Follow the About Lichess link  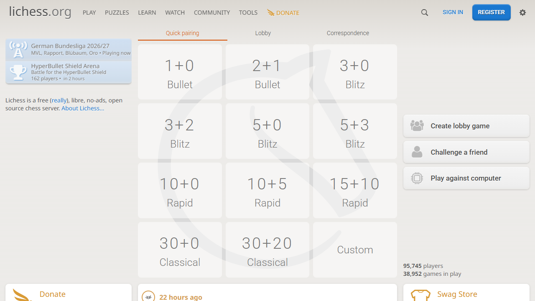coord(83,108)
